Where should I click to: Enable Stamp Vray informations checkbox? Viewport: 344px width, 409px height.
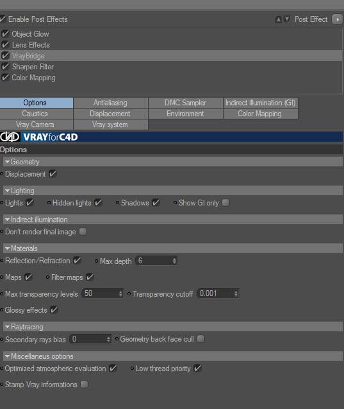(x=85, y=384)
